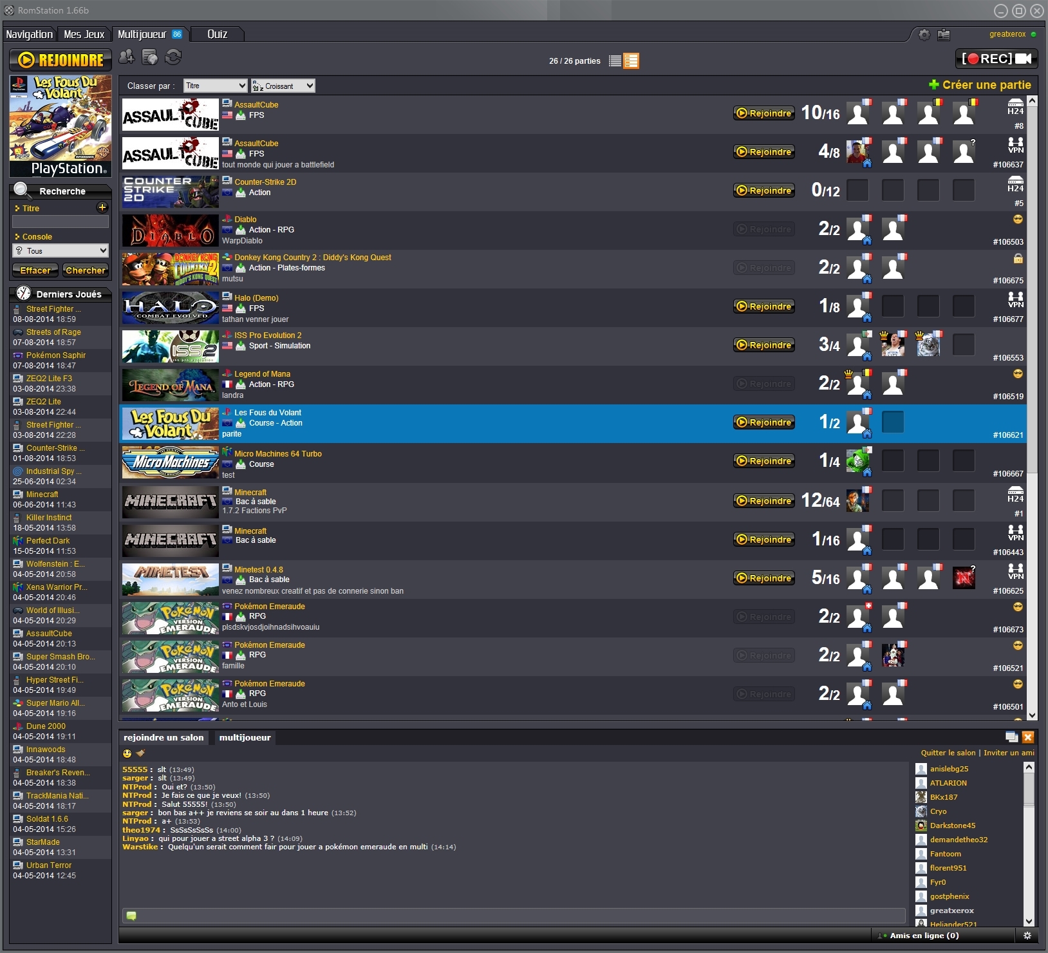Click the Legend of Mana thumbnail
The width and height of the screenshot is (1048, 953).
click(x=171, y=385)
